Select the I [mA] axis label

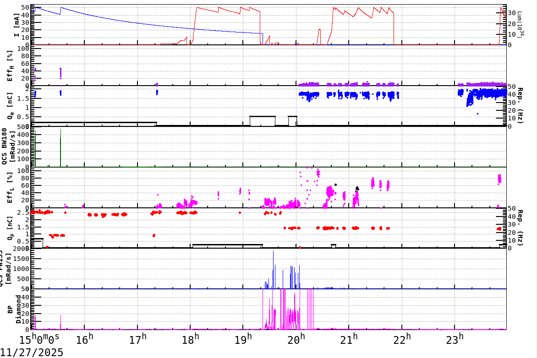tap(17, 25)
